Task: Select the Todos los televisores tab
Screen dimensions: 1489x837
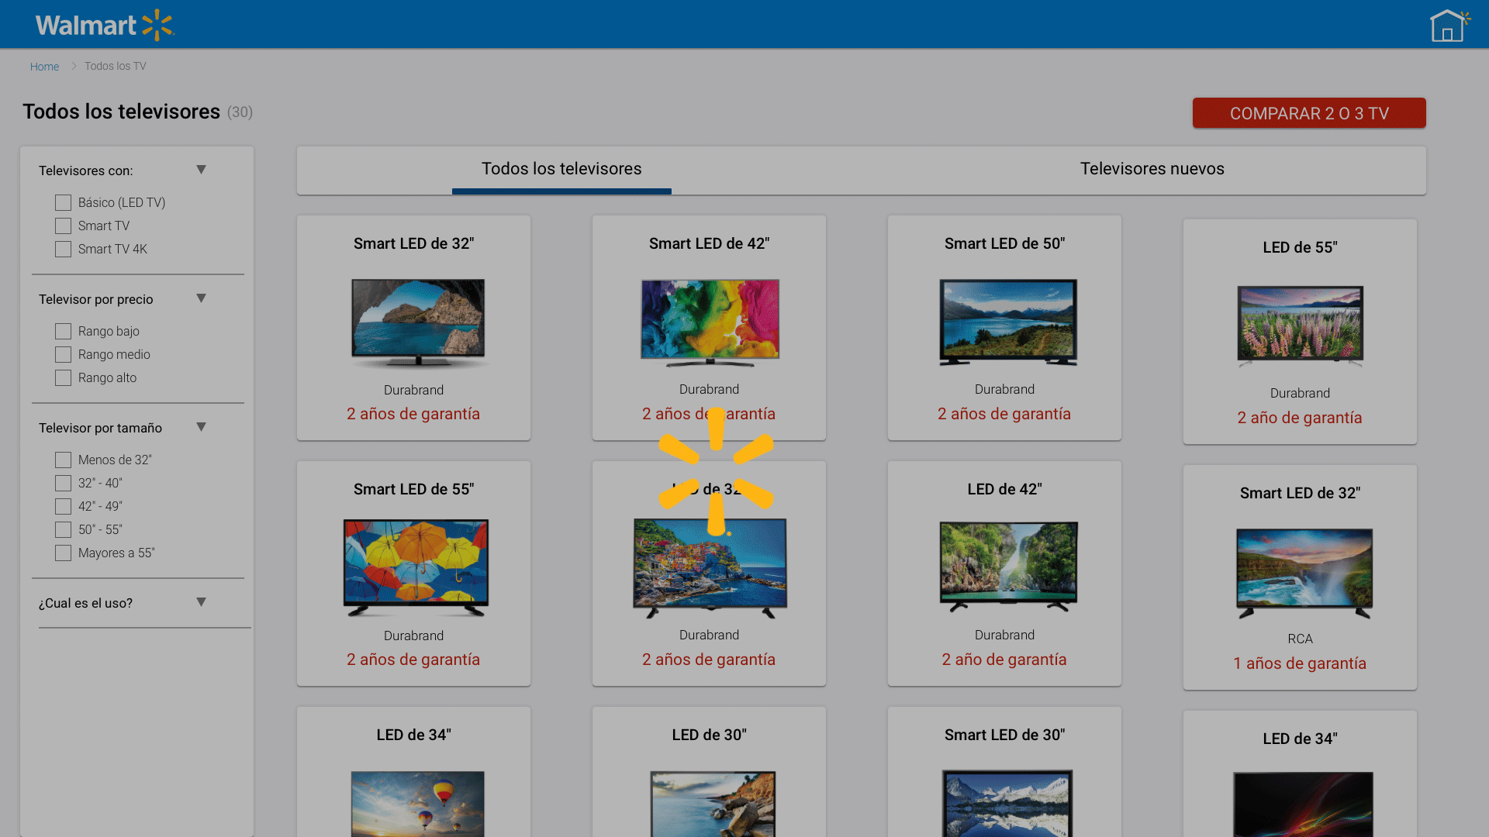Action: 561,169
